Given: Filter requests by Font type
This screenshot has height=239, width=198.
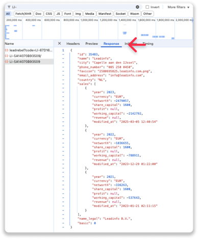Looking at the screenshot, I should 67,14.
